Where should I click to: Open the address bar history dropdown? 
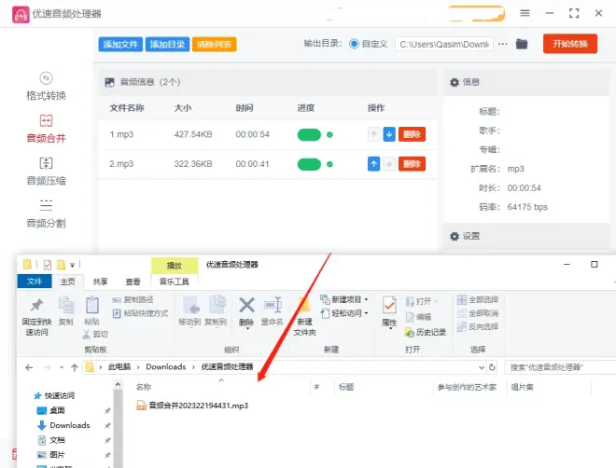point(480,366)
